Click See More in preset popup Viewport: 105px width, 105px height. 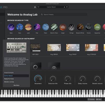(17, 85)
